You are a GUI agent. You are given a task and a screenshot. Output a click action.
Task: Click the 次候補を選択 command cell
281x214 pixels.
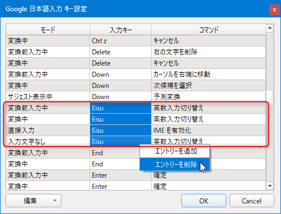tap(209, 86)
